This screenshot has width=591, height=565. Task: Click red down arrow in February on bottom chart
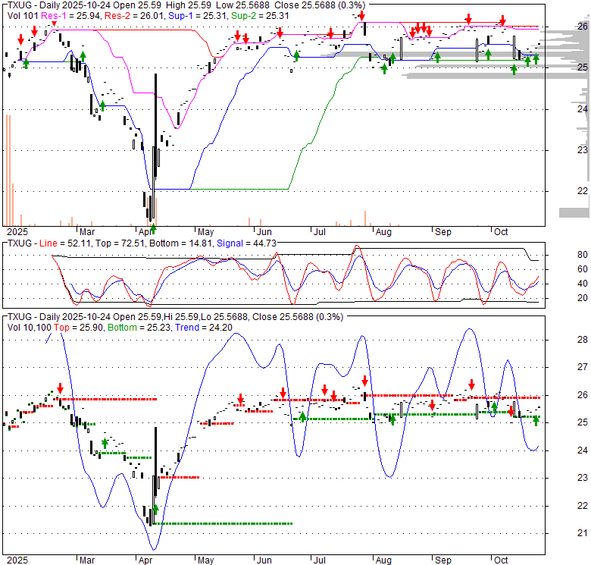(x=59, y=387)
